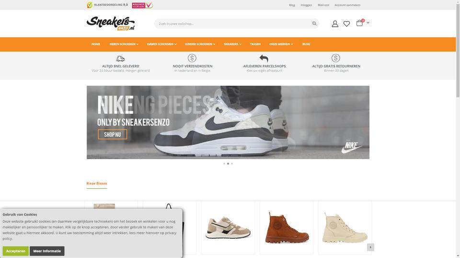The image size is (460, 258).
Task: Expand the cart dropdown arrow
Action: tap(368, 22)
